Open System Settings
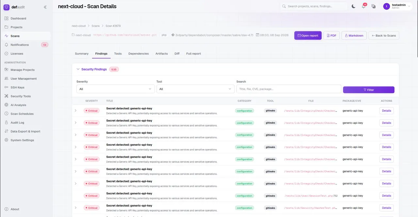 (26, 140)
